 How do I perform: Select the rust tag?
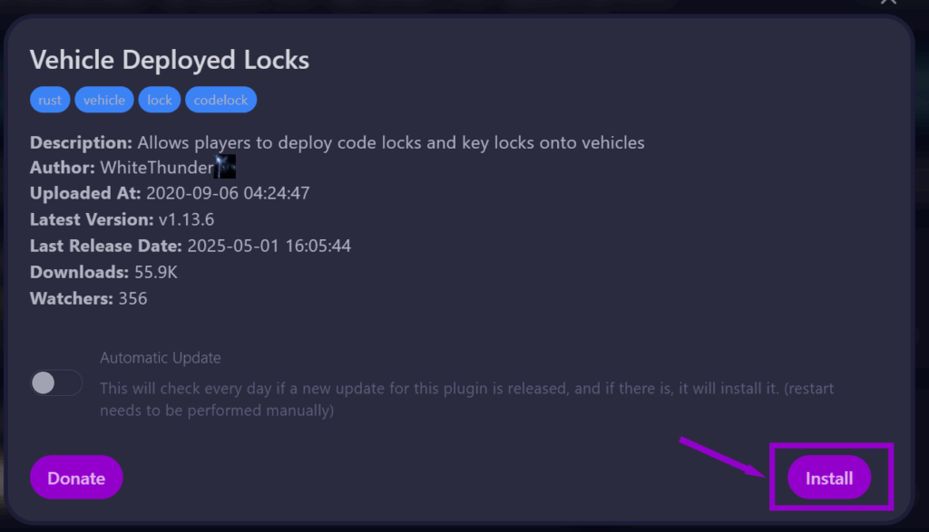click(50, 100)
